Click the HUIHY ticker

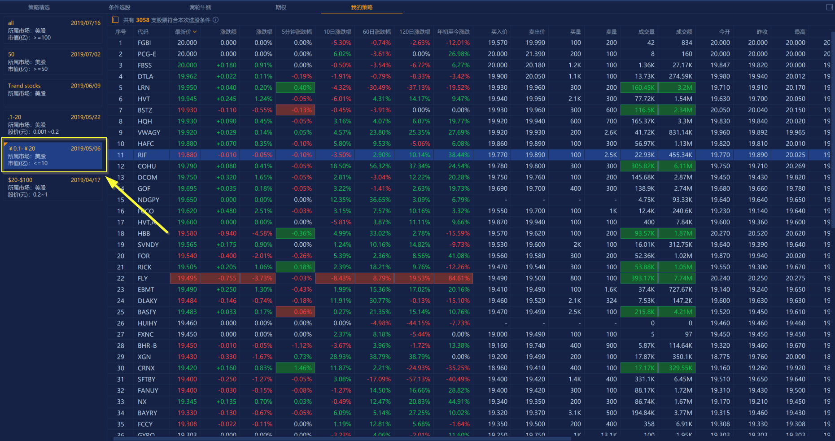[x=148, y=323]
